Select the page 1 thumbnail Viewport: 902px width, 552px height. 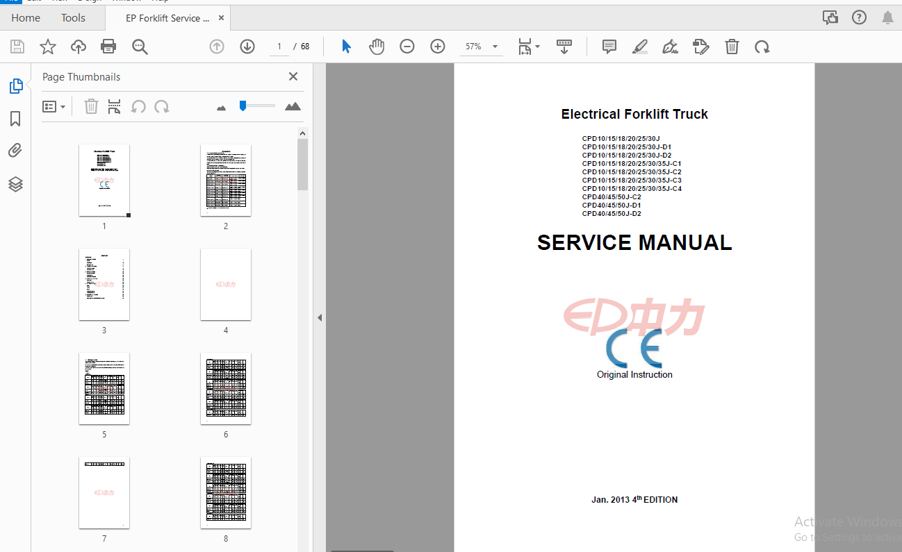104,181
